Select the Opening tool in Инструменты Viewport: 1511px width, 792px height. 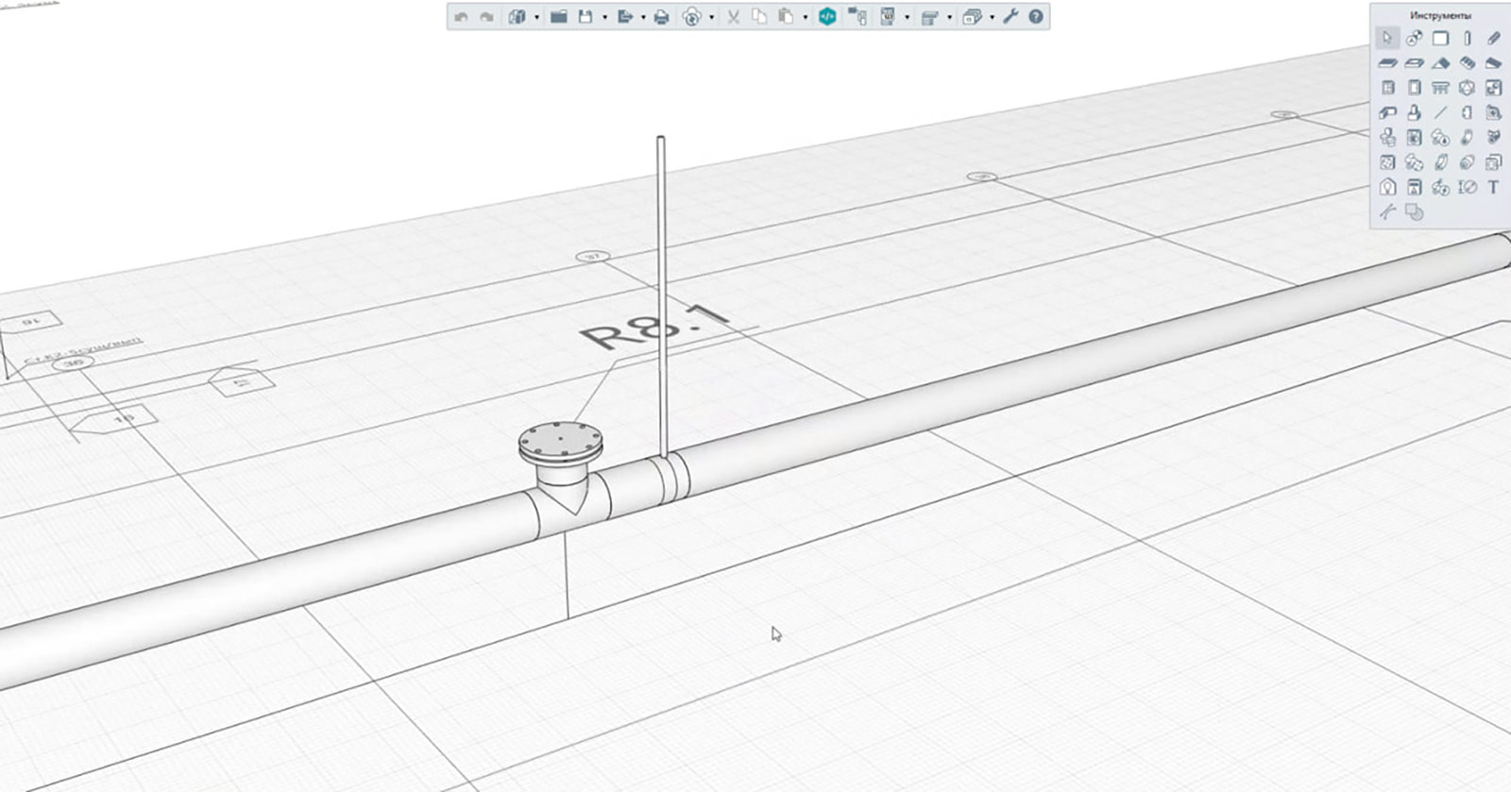click(x=1414, y=63)
